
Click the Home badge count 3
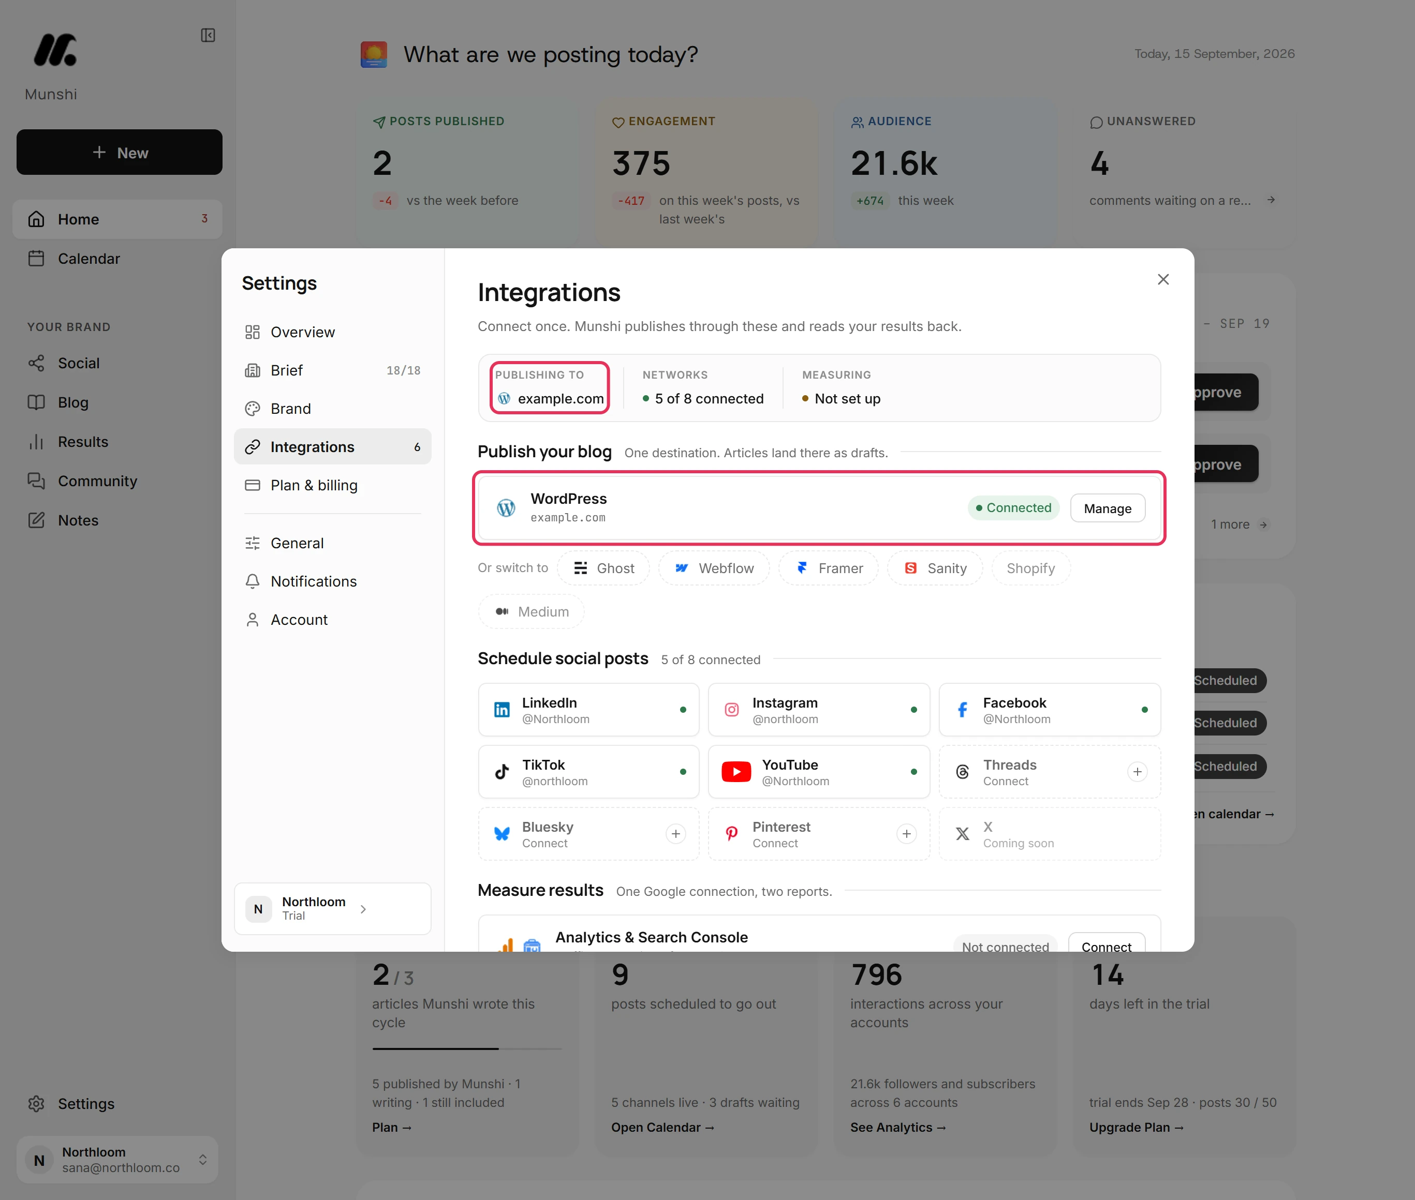click(204, 218)
